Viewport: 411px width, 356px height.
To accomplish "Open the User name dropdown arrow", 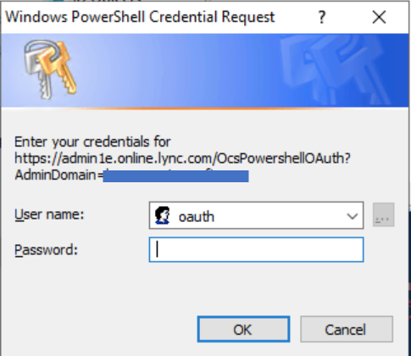I will 352,216.
